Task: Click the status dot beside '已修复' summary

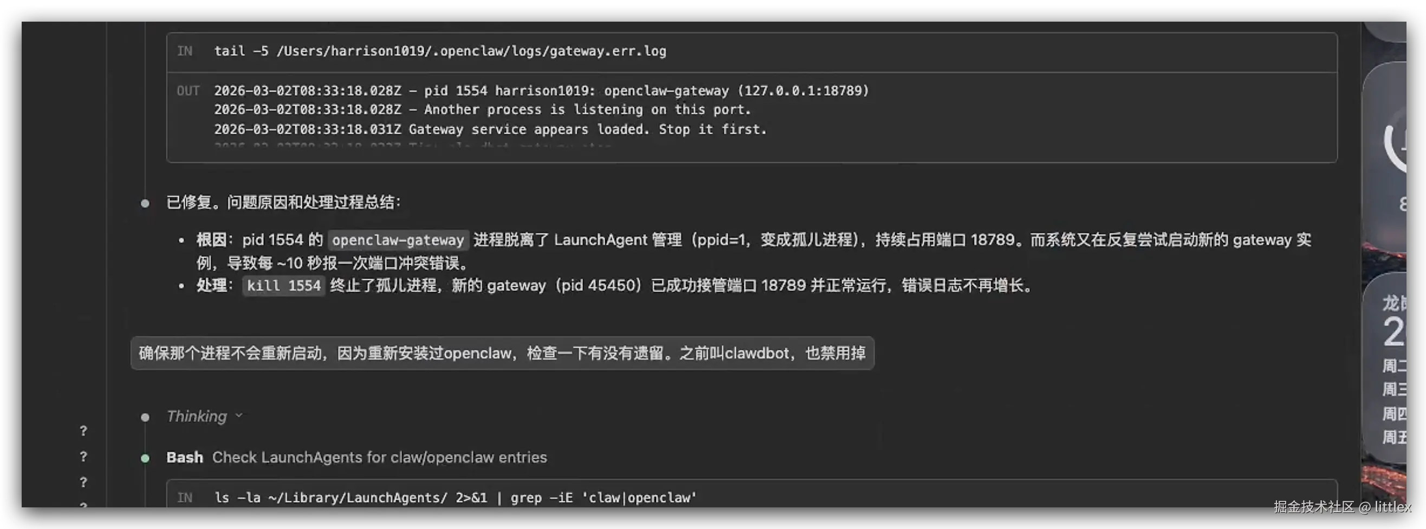Action: point(145,203)
